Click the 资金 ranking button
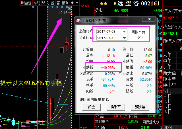 91,107
